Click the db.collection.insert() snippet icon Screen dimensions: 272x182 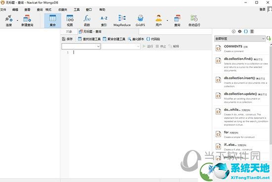tap(218, 80)
